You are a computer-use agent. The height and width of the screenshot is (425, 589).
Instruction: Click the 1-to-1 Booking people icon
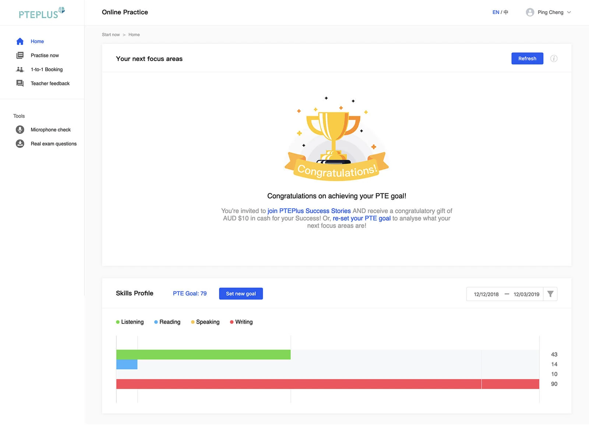pos(20,69)
